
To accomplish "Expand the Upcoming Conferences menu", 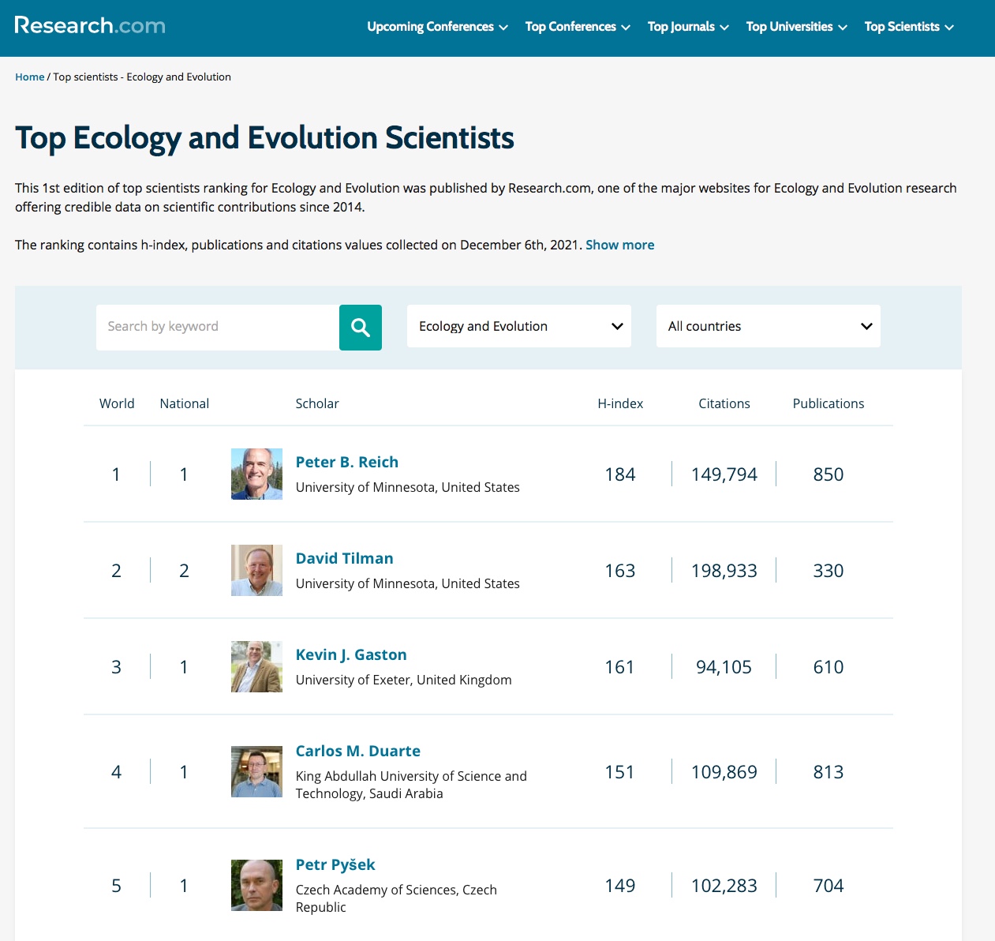I will click(437, 27).
